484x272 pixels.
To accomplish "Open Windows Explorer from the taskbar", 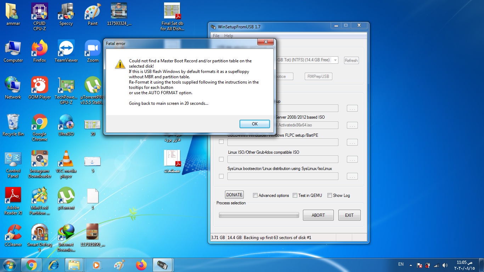I will pos(74,265).
